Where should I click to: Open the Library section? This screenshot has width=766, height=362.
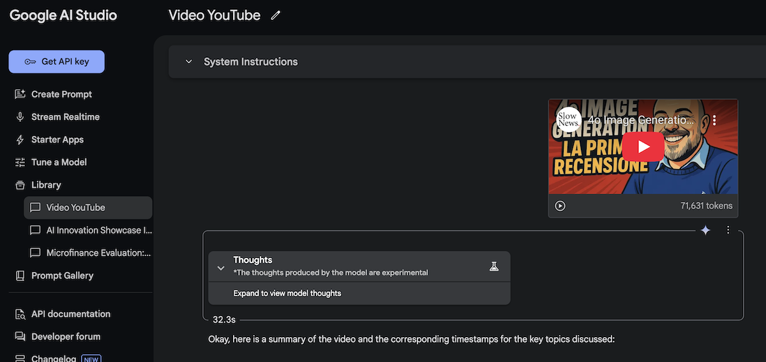tap(46, 185)
